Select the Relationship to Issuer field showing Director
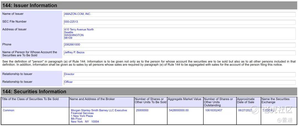298x127 pixels. pos(180,75)
